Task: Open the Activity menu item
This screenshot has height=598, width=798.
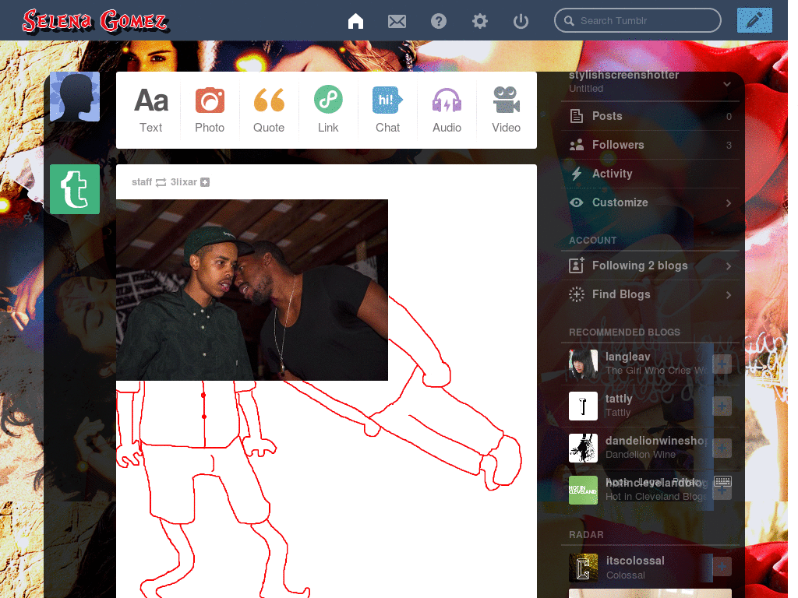Action: 612,174
